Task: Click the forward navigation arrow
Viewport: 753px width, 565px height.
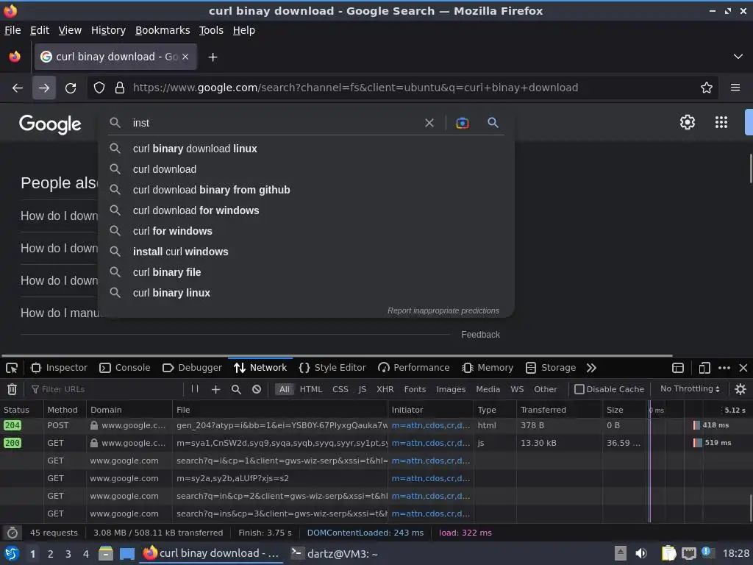Action: click(x=44, y=88)
